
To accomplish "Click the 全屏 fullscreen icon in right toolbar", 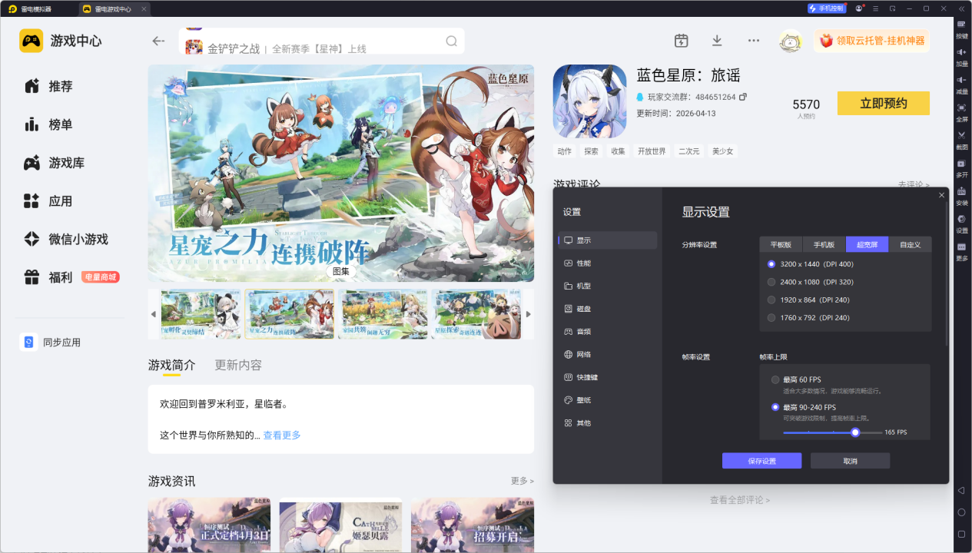I will (x=961, y=110).
